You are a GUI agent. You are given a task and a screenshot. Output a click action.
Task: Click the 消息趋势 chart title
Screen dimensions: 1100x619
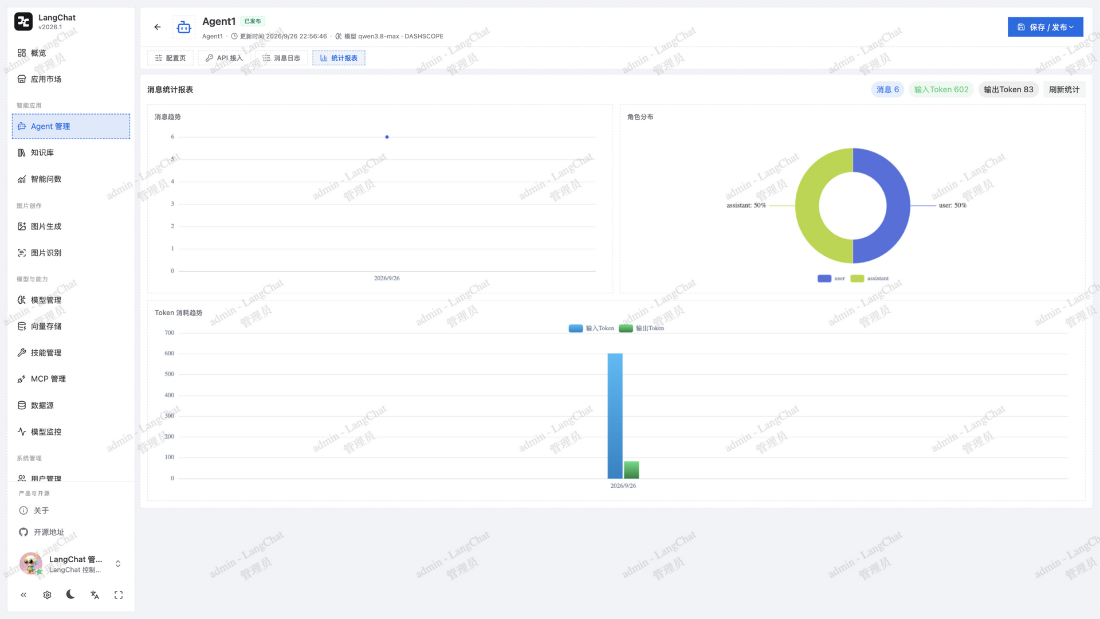[167, 117]
